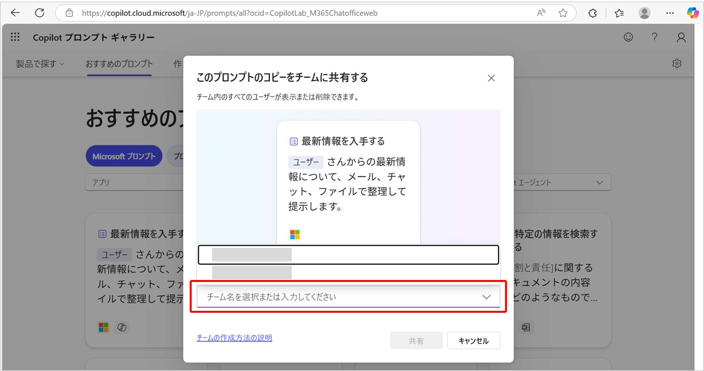Screen dimensions: 704x371
Task: Click the smiley feedback icon
Action: [628, 37]
